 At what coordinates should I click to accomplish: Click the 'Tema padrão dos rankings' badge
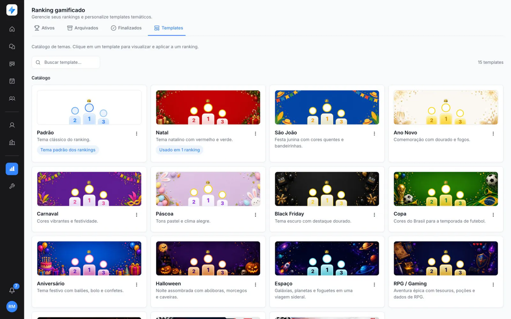point(68,150)
